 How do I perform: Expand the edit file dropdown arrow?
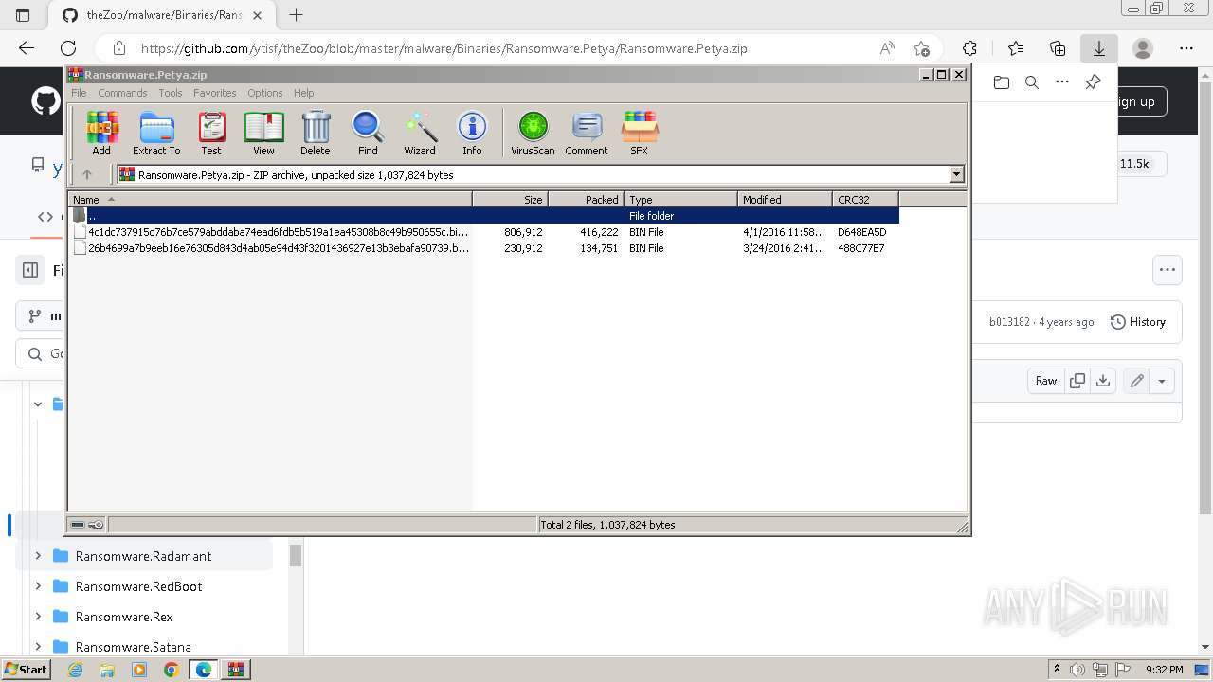tap(1162, 381)
